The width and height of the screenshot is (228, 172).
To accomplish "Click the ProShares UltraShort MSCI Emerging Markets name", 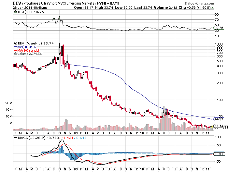I will tap(59, 3).
